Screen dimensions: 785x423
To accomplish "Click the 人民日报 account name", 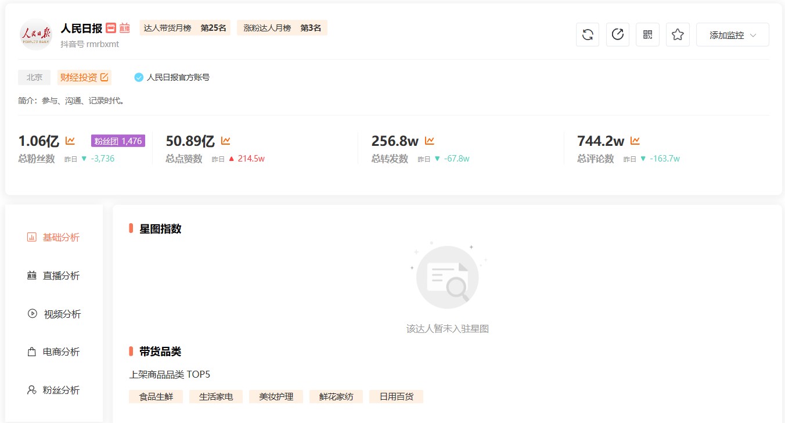I will (x=81, y=28).
